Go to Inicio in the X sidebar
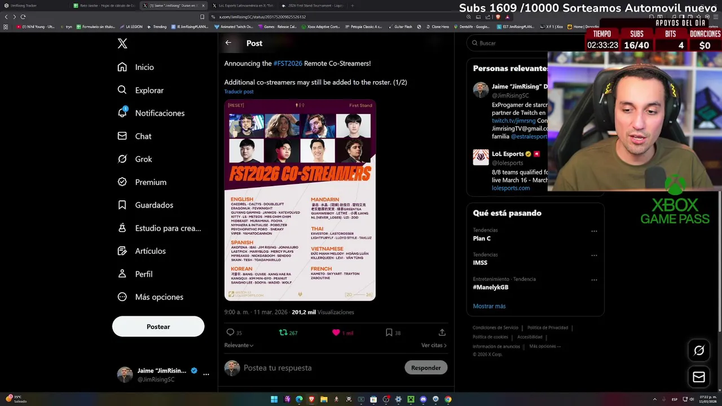This screenshot has width=722, height=406. [x=135, y=67]
